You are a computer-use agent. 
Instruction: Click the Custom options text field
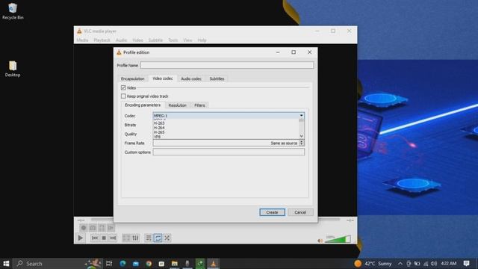click(x=229, y=152)
